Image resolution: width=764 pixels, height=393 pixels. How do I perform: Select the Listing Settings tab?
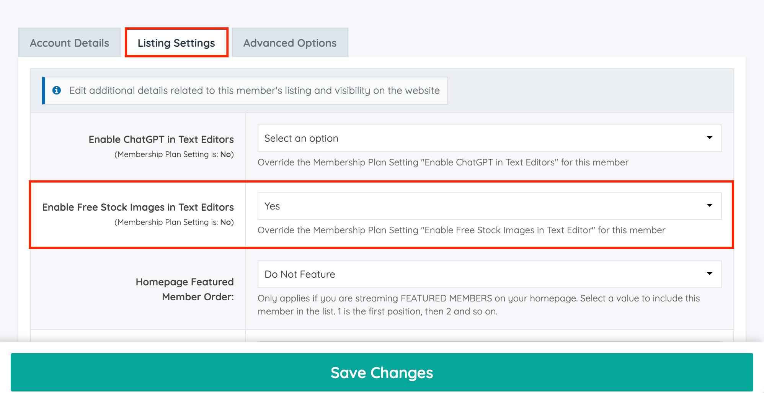pyautogui.click(x=176, y=43)
